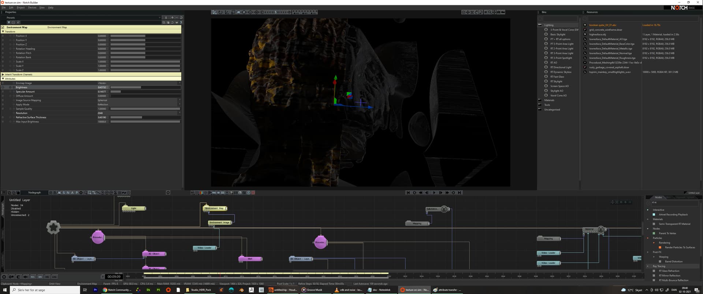703x294 pixels.
Task: Click the Position X value field
Action: [x=102, y=36]
